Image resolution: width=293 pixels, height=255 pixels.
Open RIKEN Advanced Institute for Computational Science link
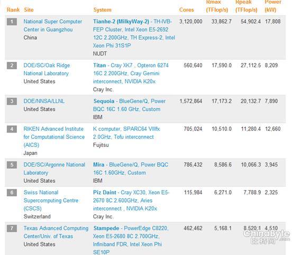[54, 137]
